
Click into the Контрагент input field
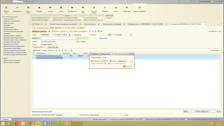pyautogui.click(x=59, y=38)
